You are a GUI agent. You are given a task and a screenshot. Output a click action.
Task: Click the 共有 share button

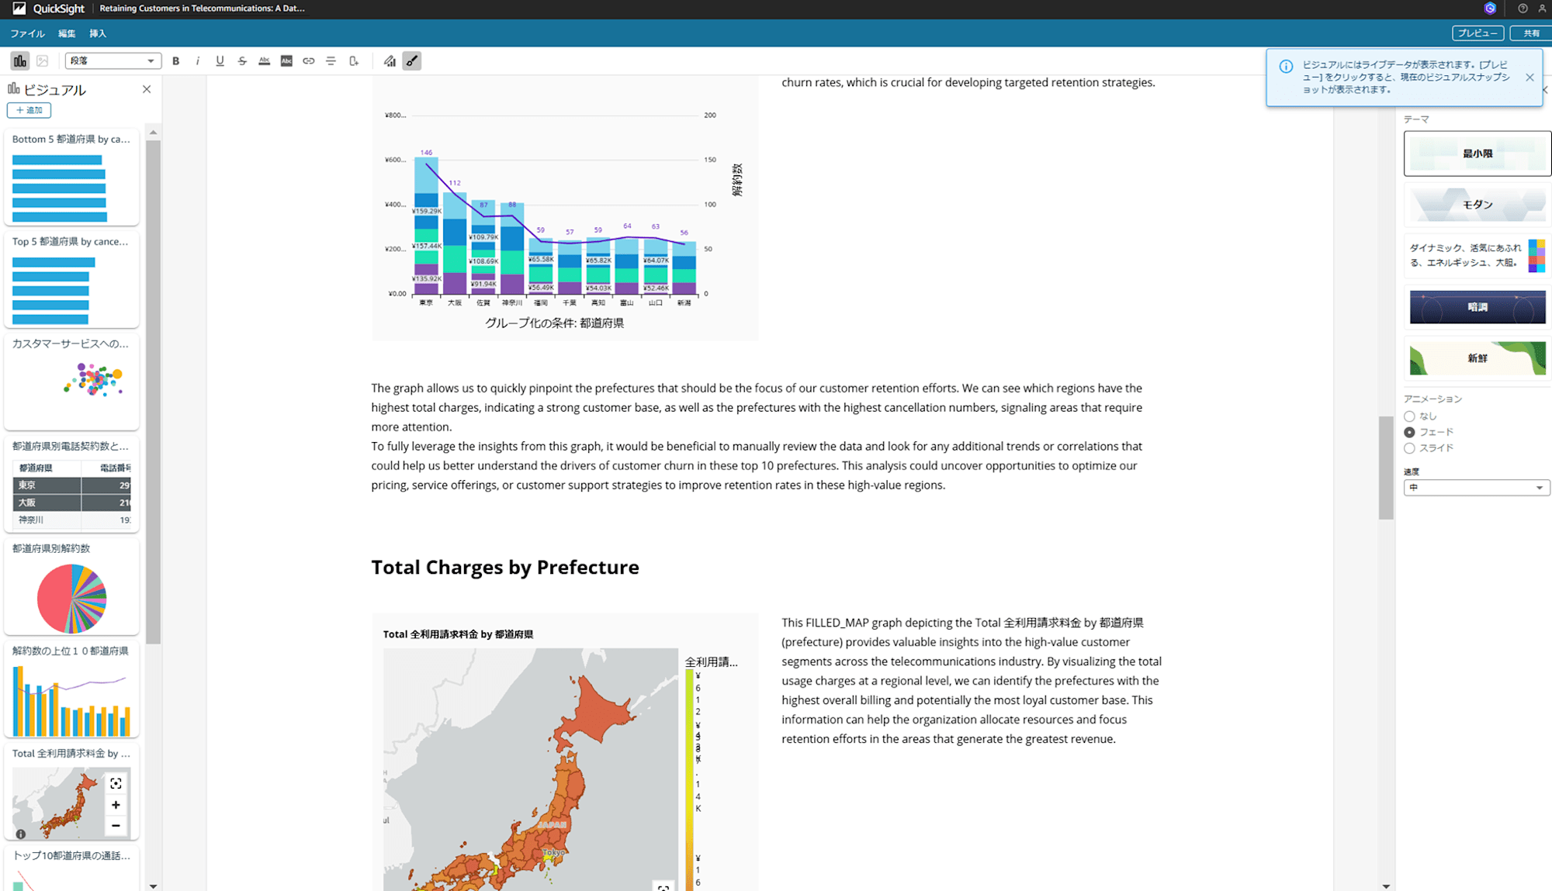pos(1531,33)
